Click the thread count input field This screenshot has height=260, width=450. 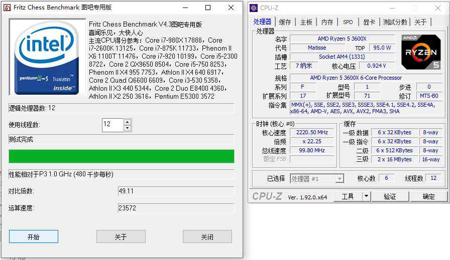tap(113, 125)
